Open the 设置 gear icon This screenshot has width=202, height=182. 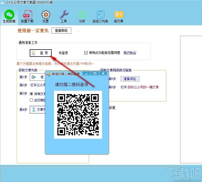[46, 16]
